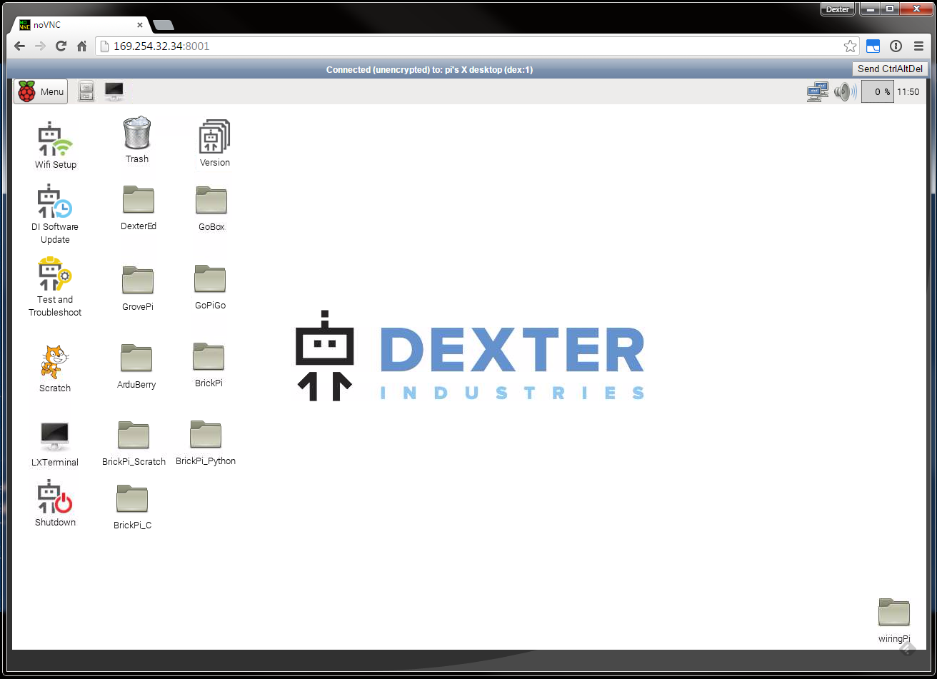Select the Dexter Industries logo wallpaper
Image resolution: width=937 pixels, height=679 pixels.
(470, 356)
